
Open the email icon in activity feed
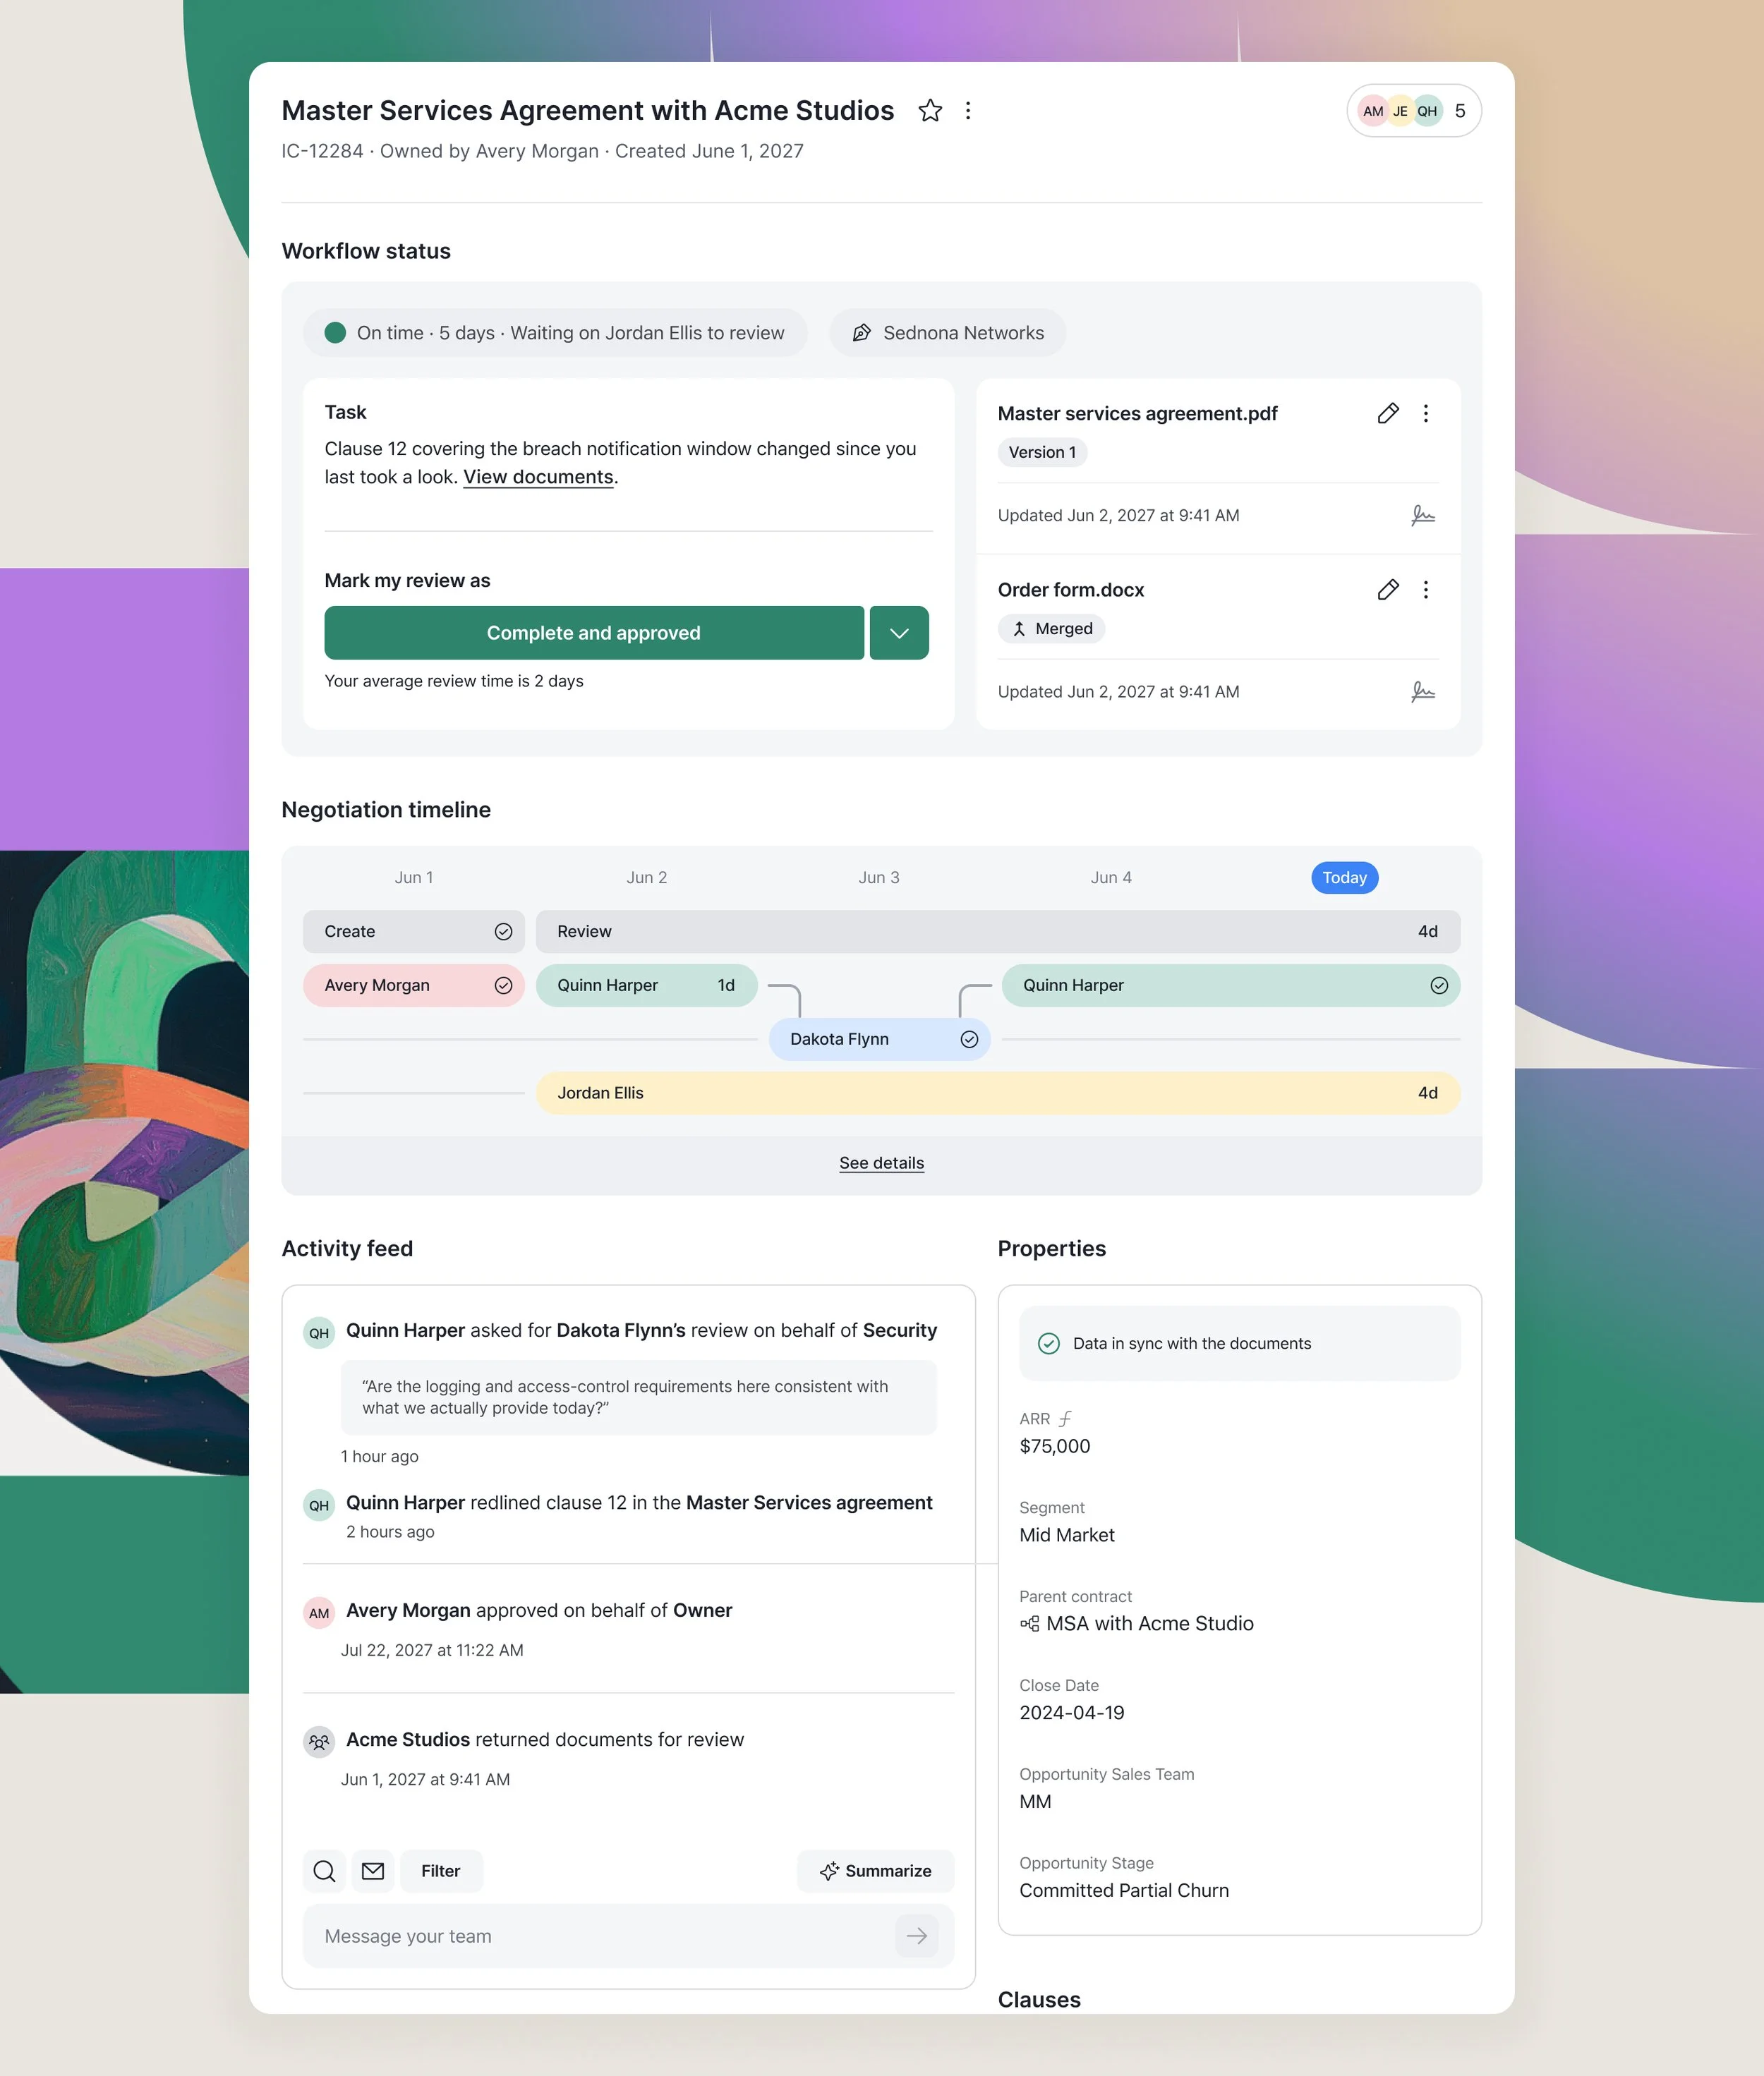coord(373,1871)
